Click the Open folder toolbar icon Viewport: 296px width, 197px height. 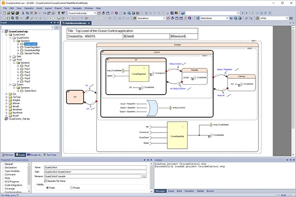click(x=8, y=13)
